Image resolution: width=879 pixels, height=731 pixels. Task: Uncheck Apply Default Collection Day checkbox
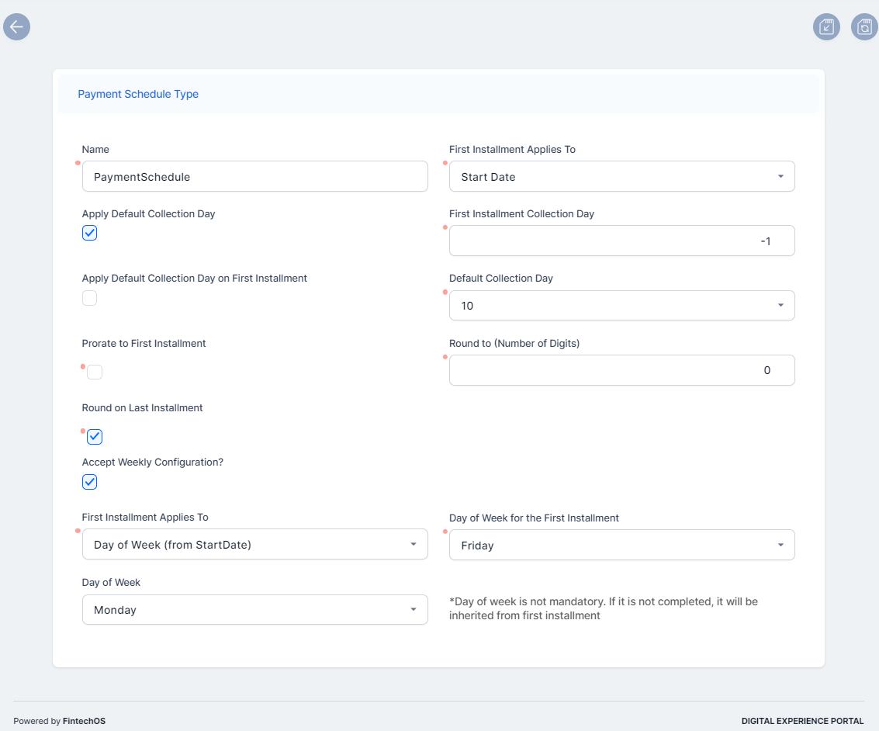(x=90, y=233)
